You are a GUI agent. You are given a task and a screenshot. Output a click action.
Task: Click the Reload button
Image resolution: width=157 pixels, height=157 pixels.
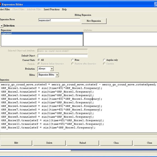(83, 143)
